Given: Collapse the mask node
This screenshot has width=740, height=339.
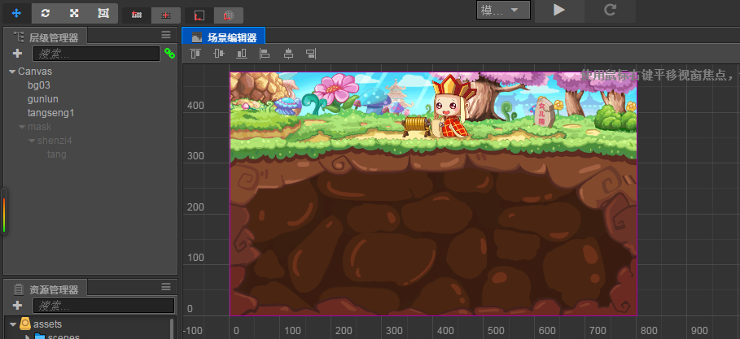Looking at the screenshot, I should coord(22,127).
